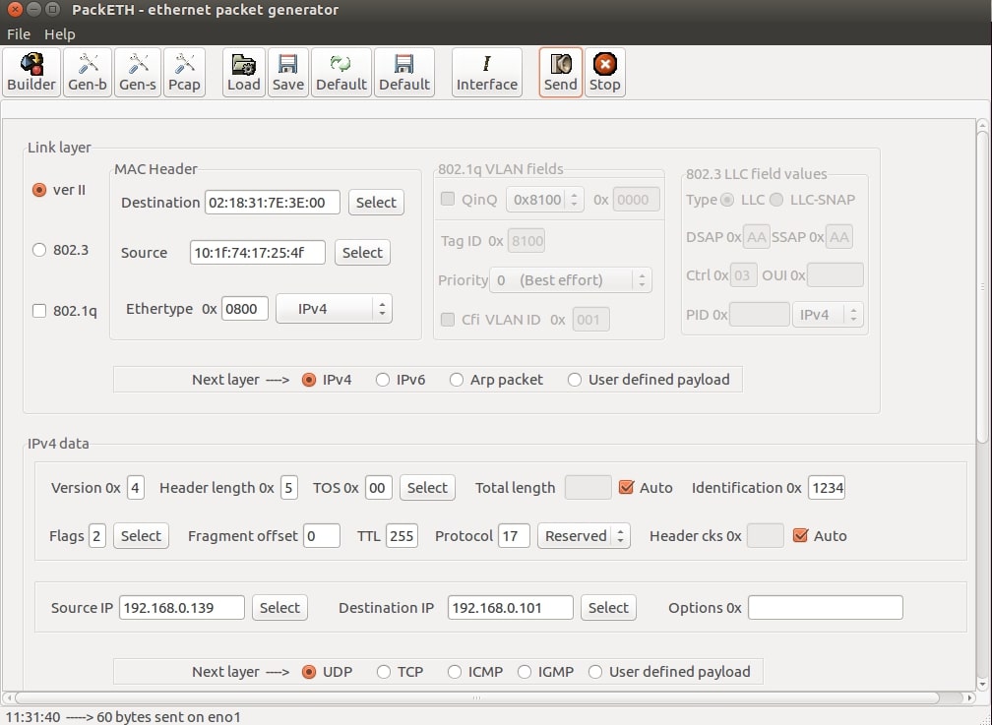992x725 pixels.
Task: Click the 'MAC Header' group label
Action: pyautogui.click(x=155, y=169)
